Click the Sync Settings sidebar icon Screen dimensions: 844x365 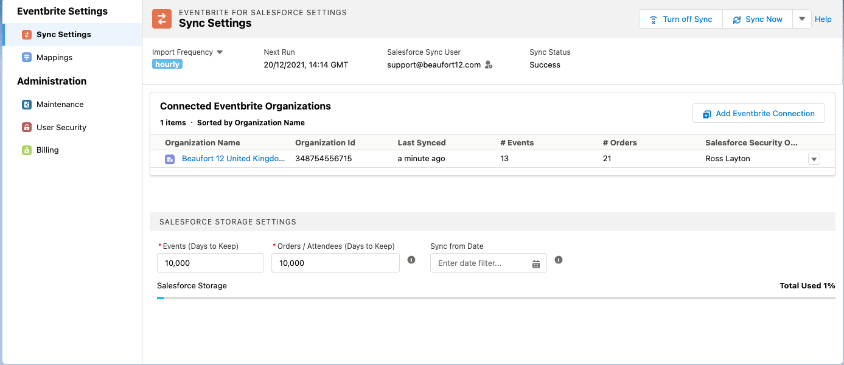pos(26,35)
